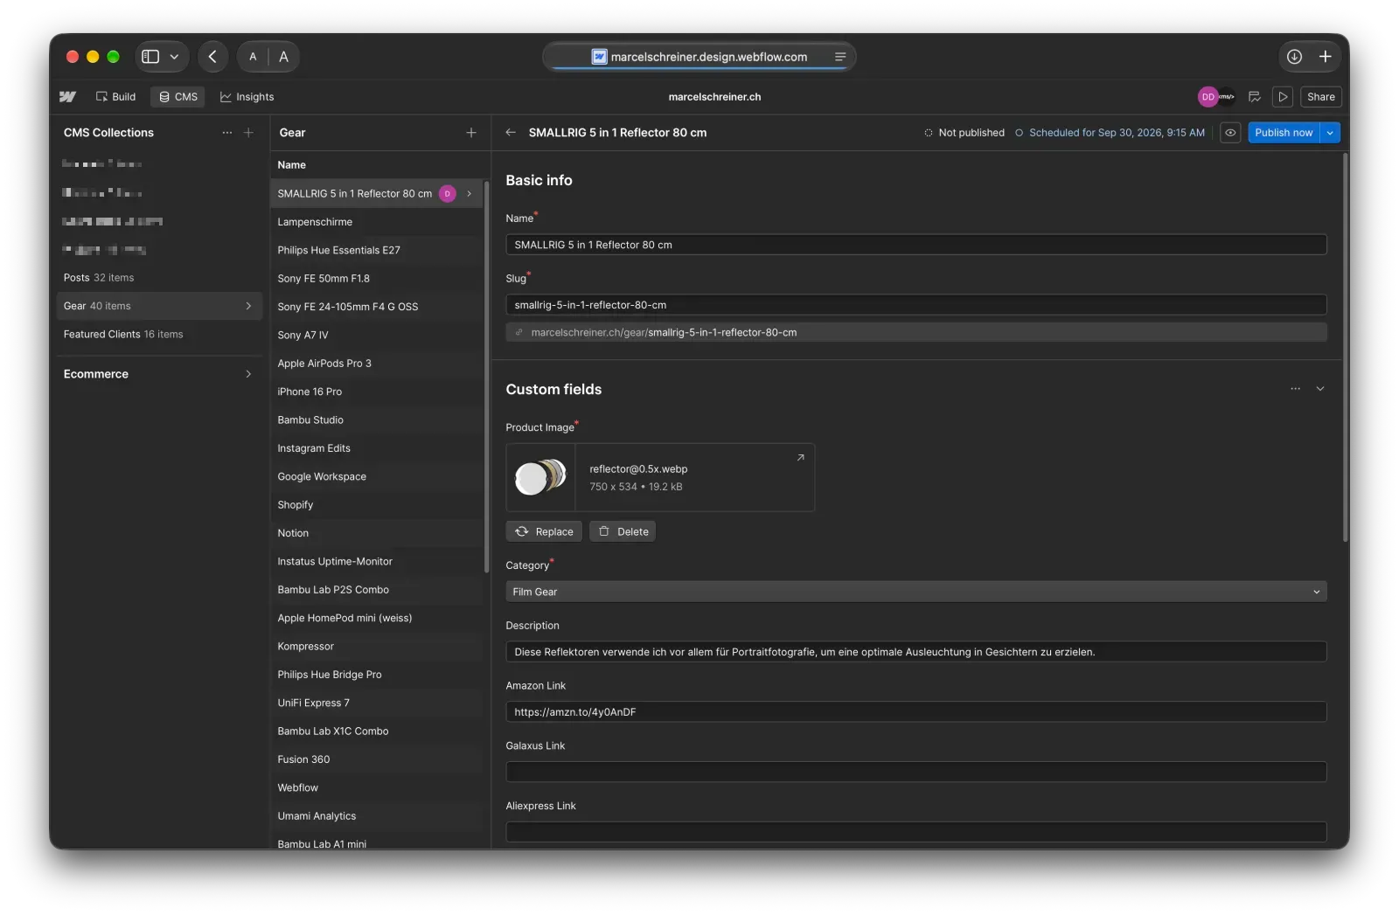Select the Apple AirPods Pro 3 item
Viewport: 1399px width, 915px height.
[377, 364]
